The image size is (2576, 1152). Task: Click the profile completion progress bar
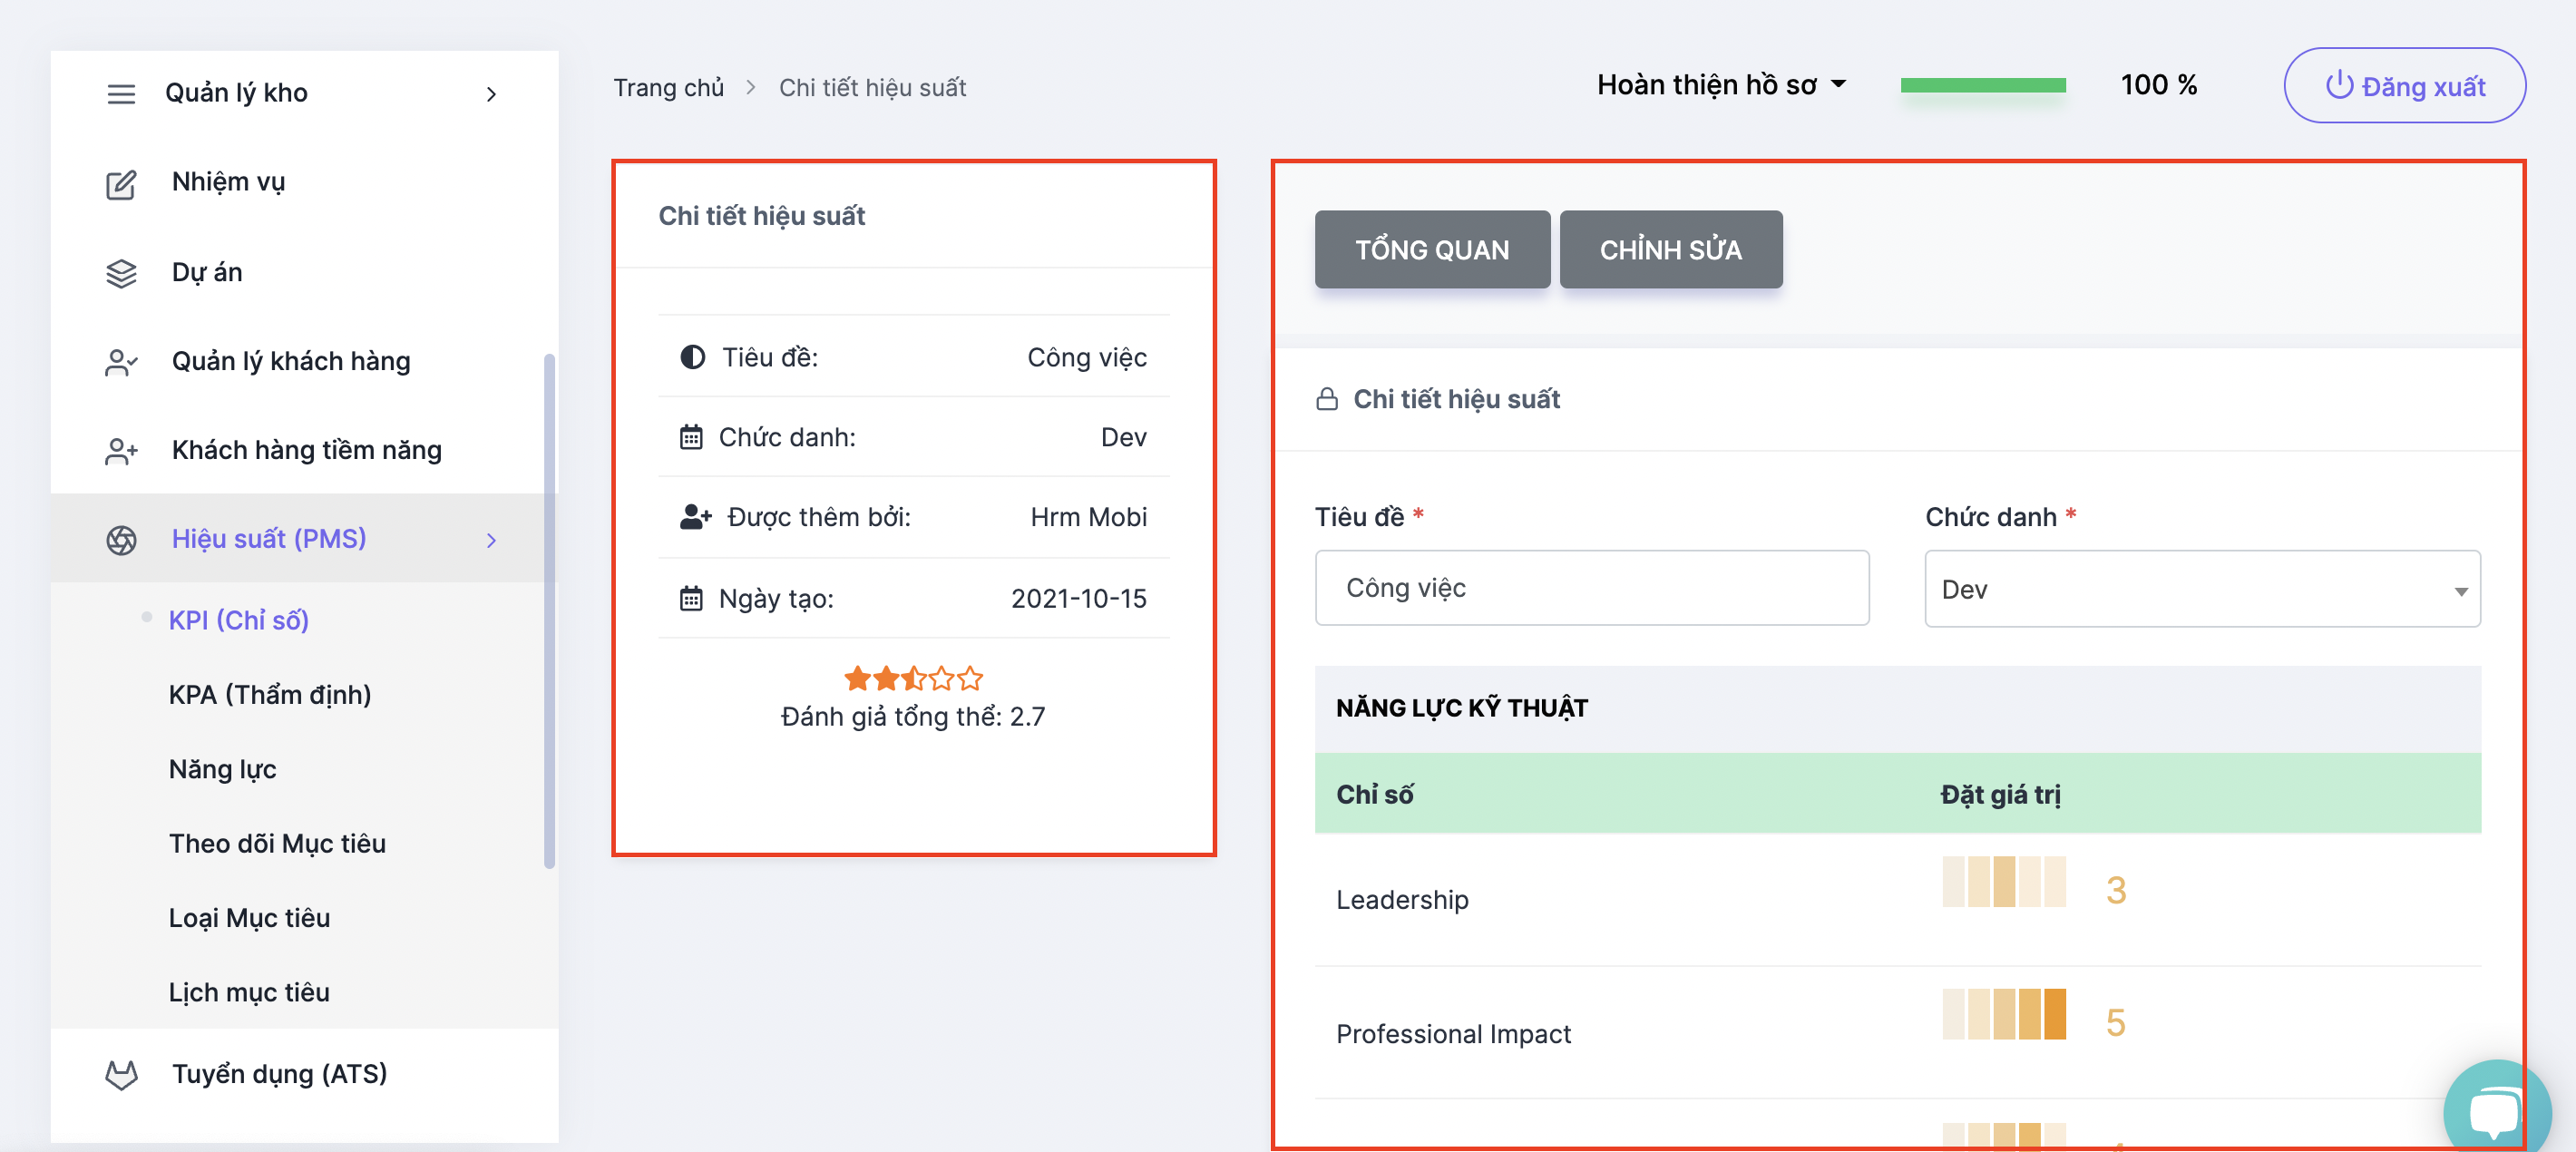(1983, 86)
